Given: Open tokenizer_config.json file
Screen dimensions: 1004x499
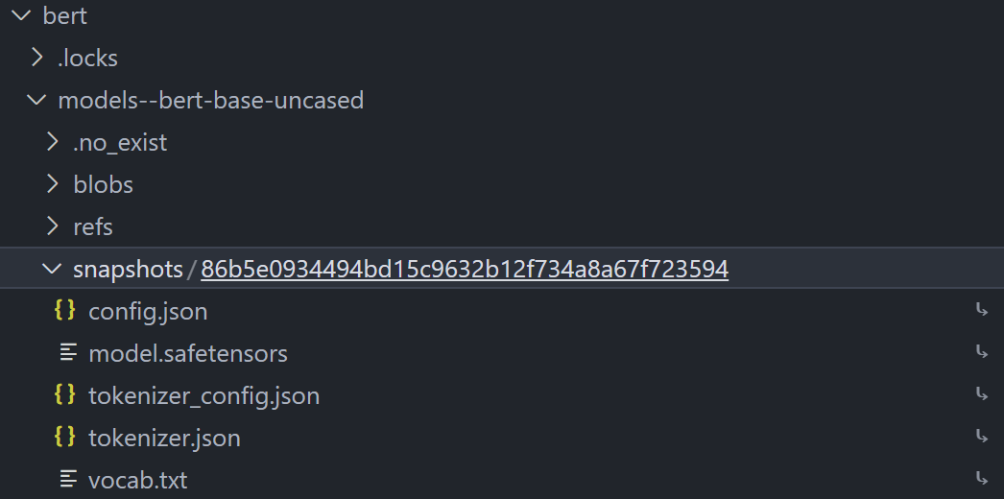Looking at the screenshot, I should point(203,396).
